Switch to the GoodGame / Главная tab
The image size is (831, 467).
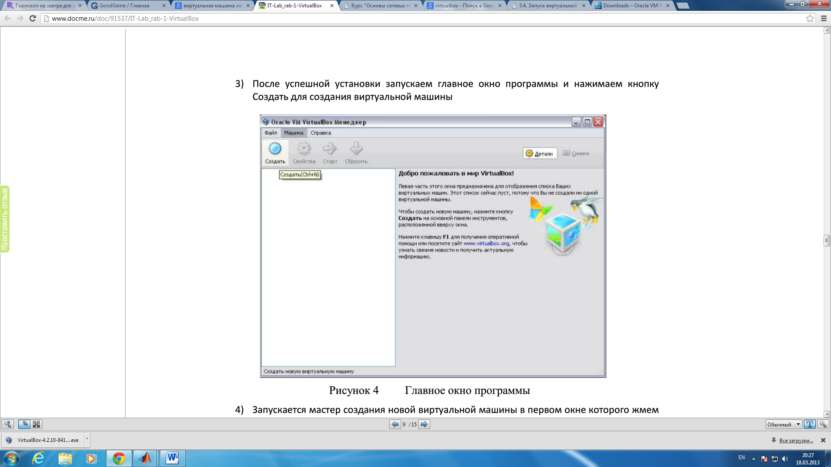tap(128, 6)
